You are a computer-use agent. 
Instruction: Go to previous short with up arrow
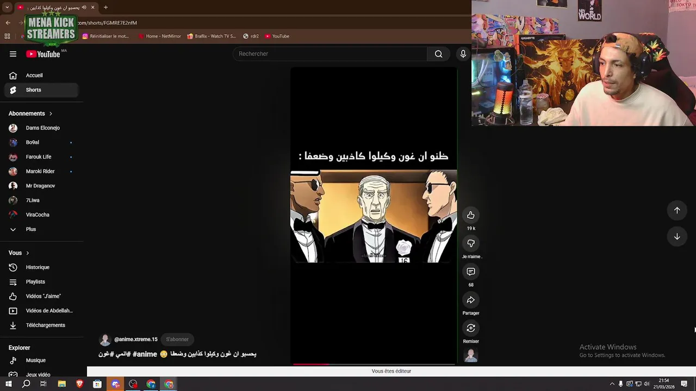point(677,210)
